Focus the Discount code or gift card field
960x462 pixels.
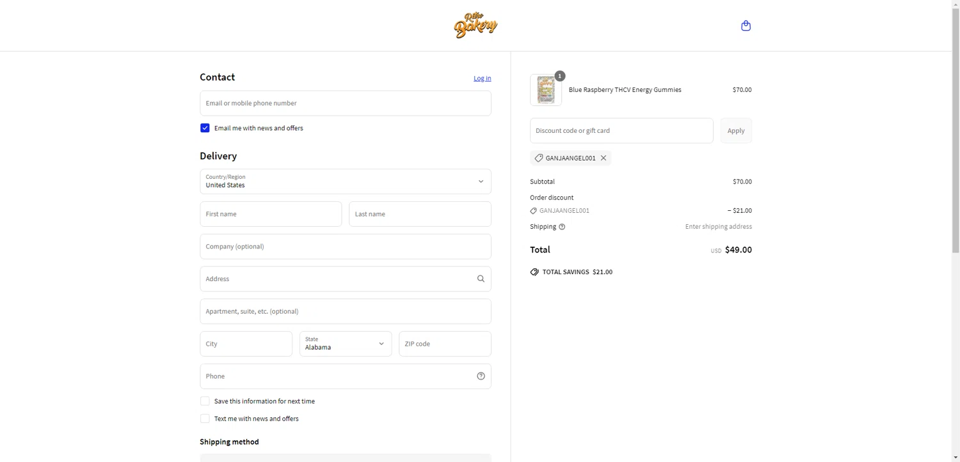(621, 130)
